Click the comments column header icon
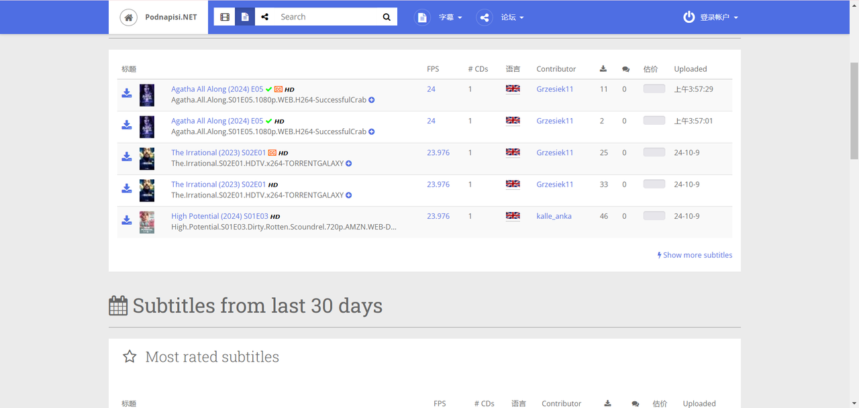The width and height of the screenshot is (859, 408). coord(625,69)
